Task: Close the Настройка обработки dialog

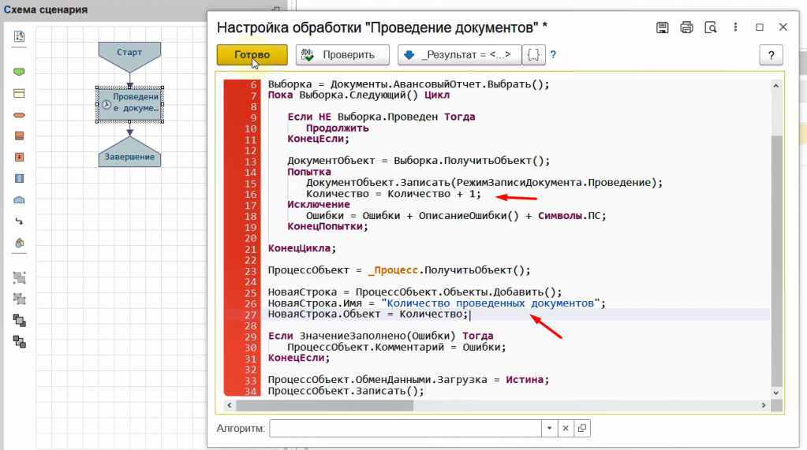Action: point(783,28)
